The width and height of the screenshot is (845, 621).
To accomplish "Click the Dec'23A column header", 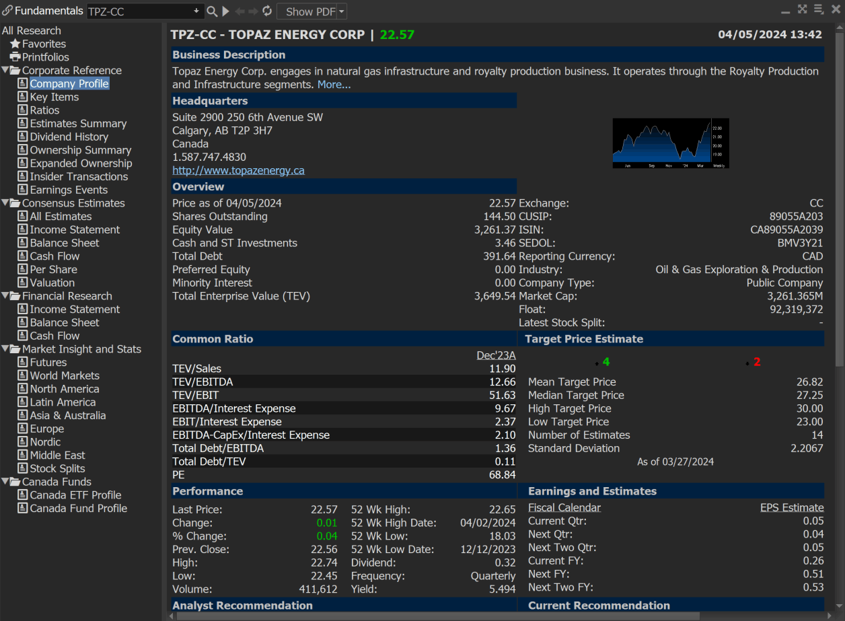I will click(x=496, y=355).
